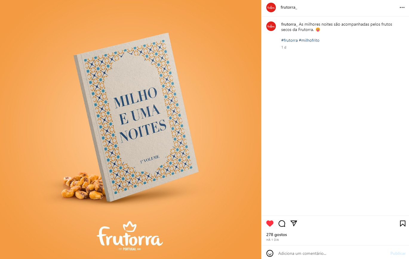Image resolution: width=409 pixels, height=259 pixels.
Task: Click the Frutorra avatar in the post header
Action: 271,7
